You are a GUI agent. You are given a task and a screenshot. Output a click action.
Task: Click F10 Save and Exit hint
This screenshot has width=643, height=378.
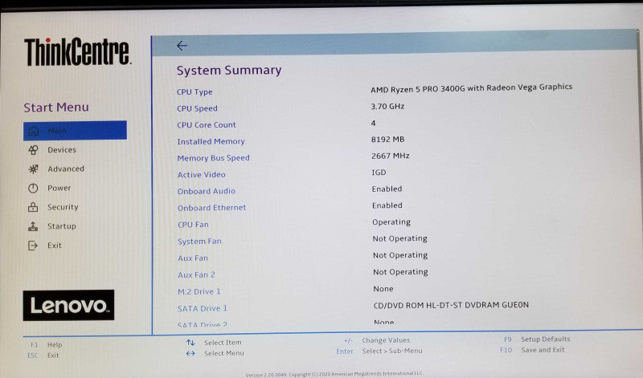tap(533, 350)
